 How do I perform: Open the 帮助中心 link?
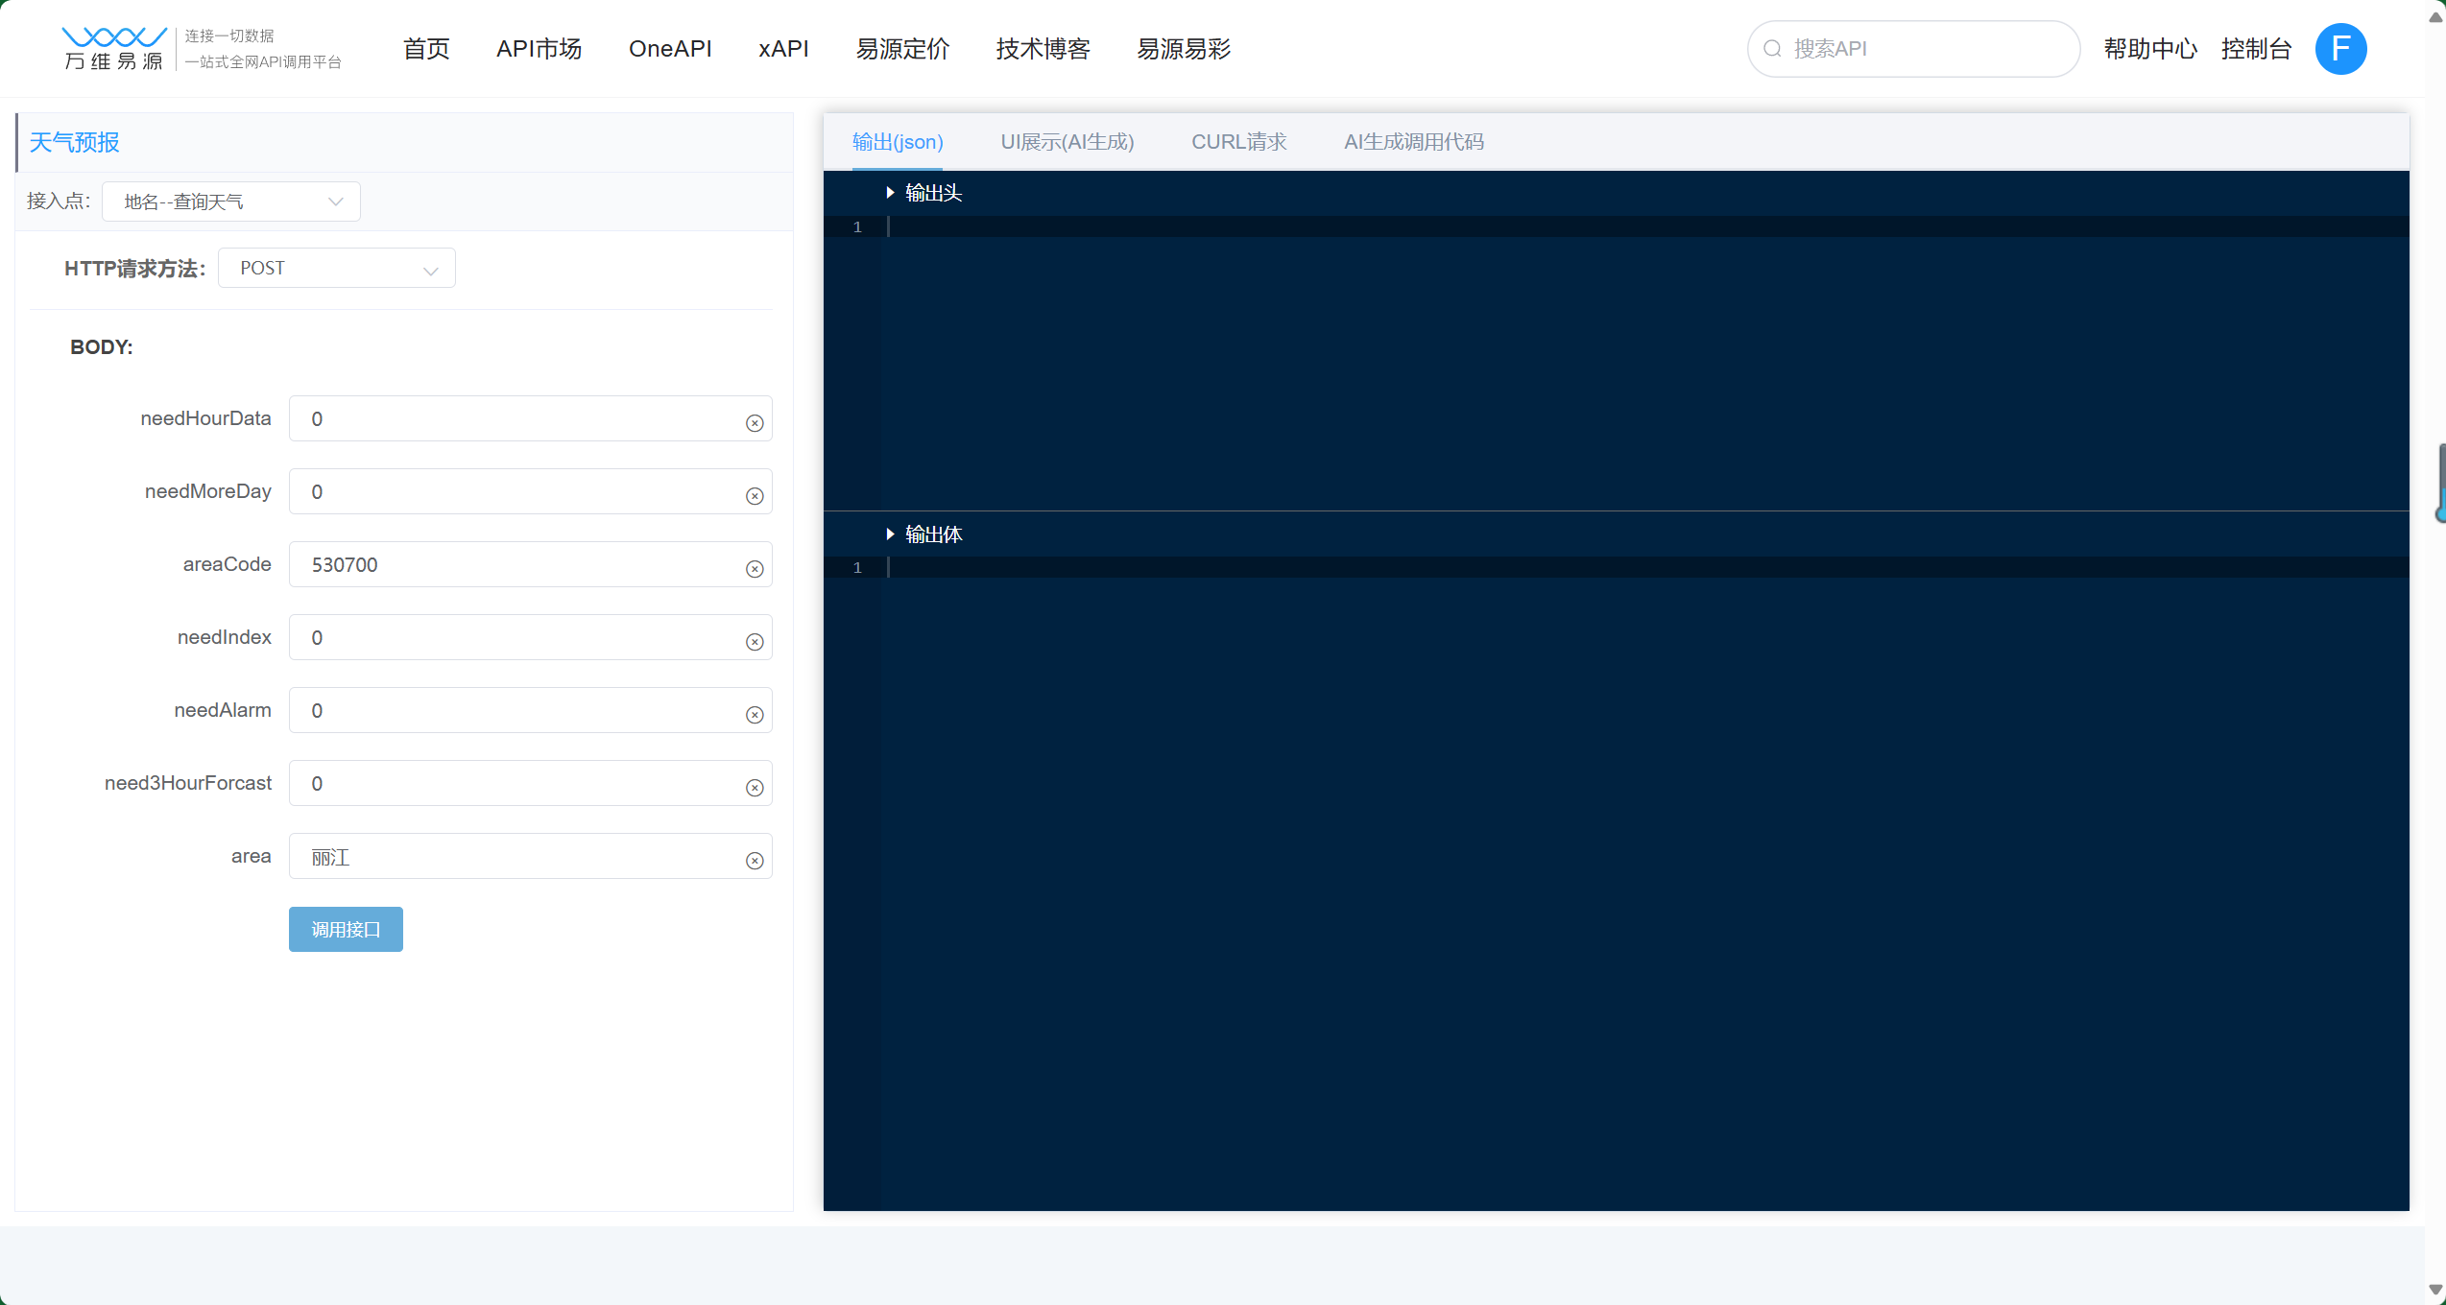click(2150, 49)
